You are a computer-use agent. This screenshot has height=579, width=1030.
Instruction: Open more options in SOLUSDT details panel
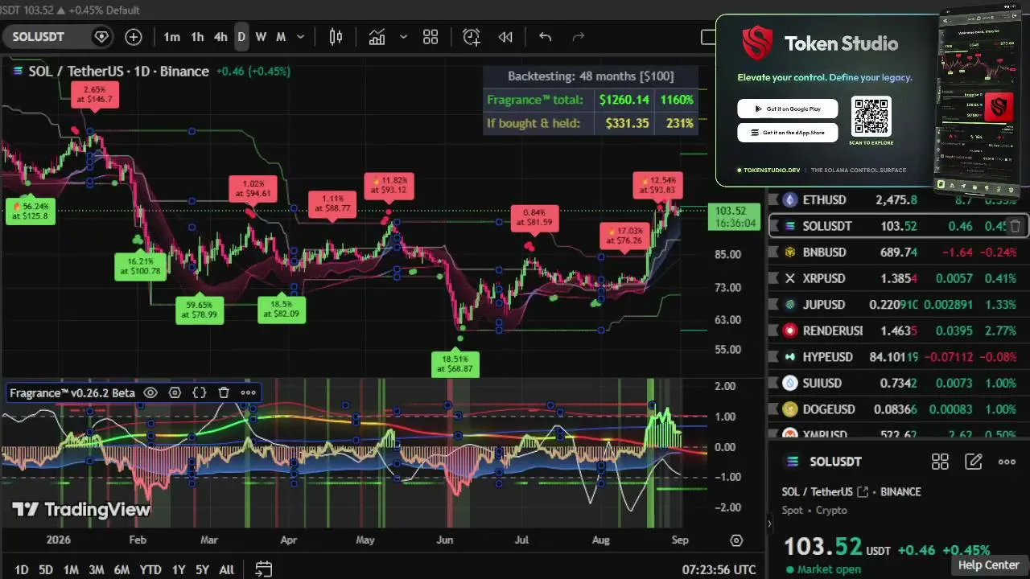point(1007,462)
